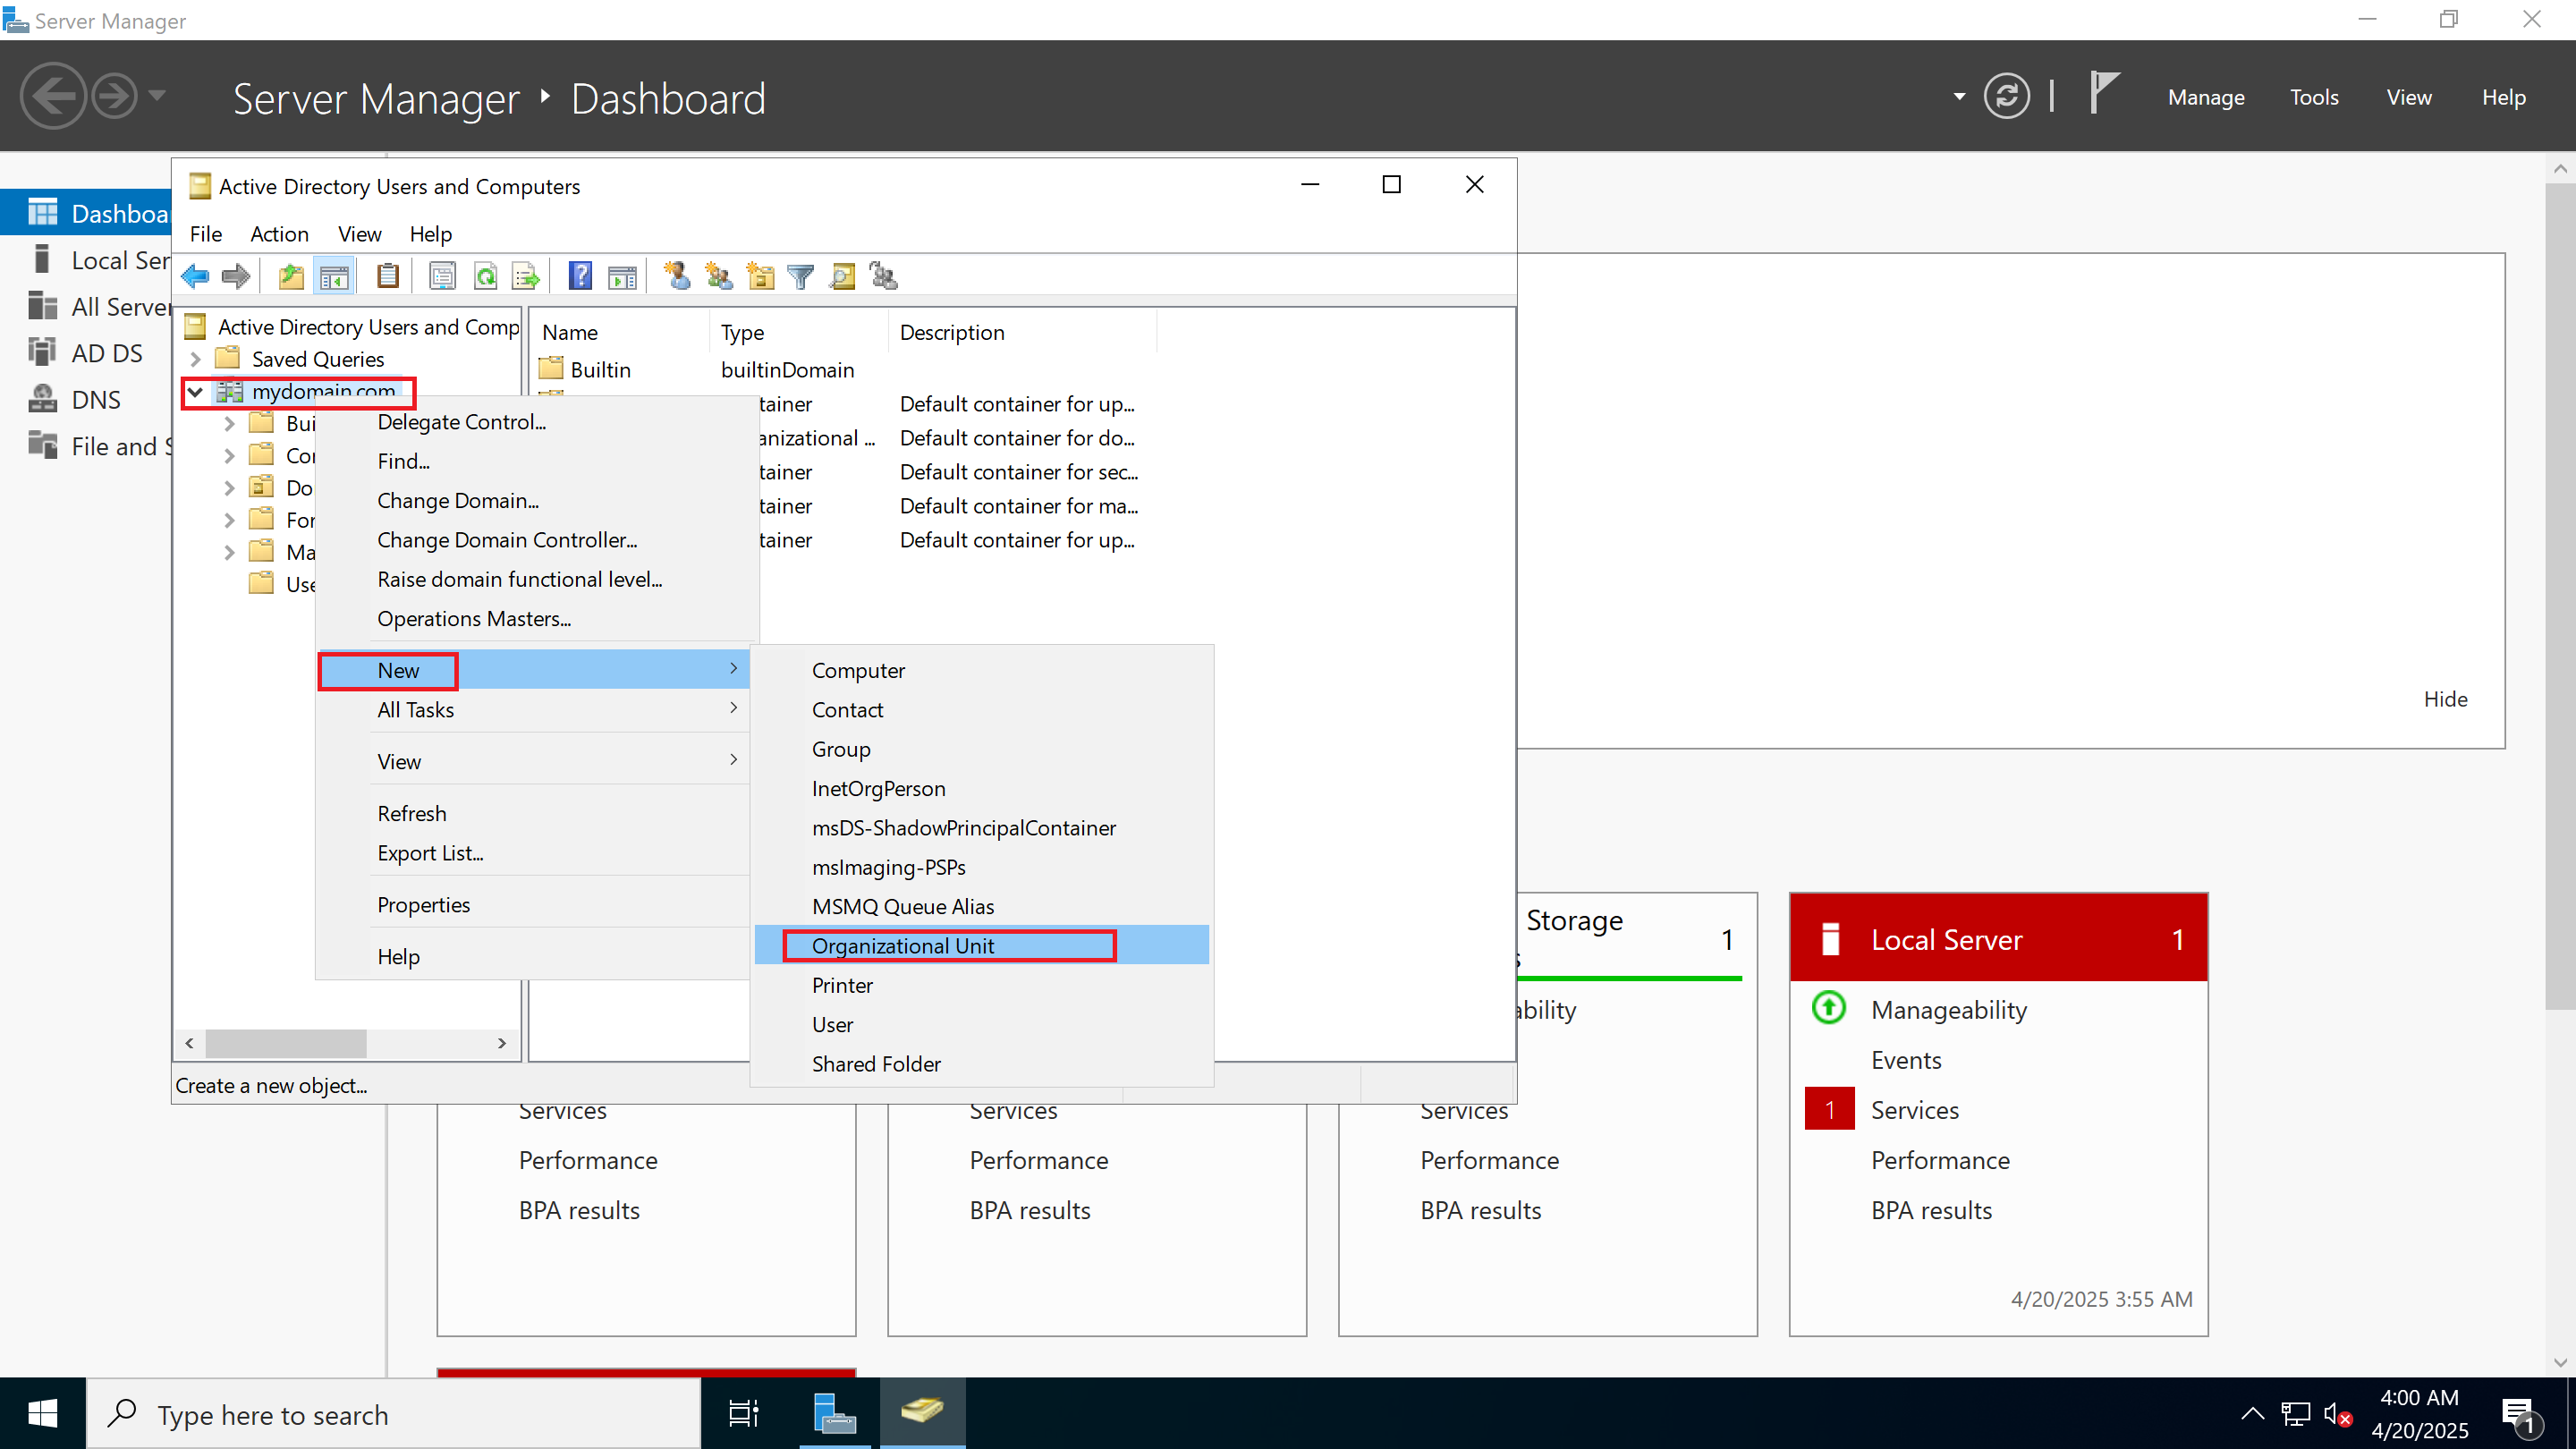Expand the Bui... folder node
Image resolution: width=2576 pixels, height=1449 pixels.
click(230, 423)
